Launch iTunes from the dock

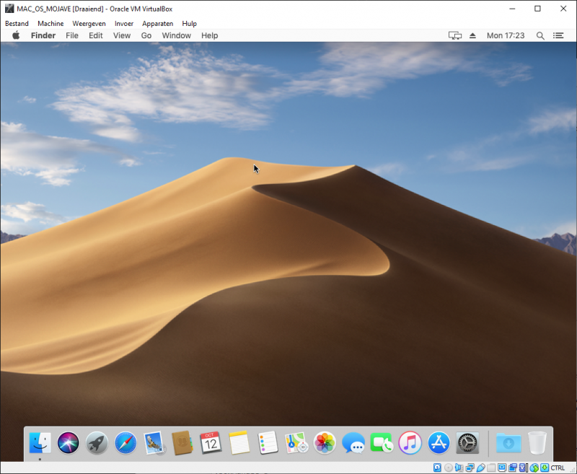pyautogui.click(x=410, y=442)
